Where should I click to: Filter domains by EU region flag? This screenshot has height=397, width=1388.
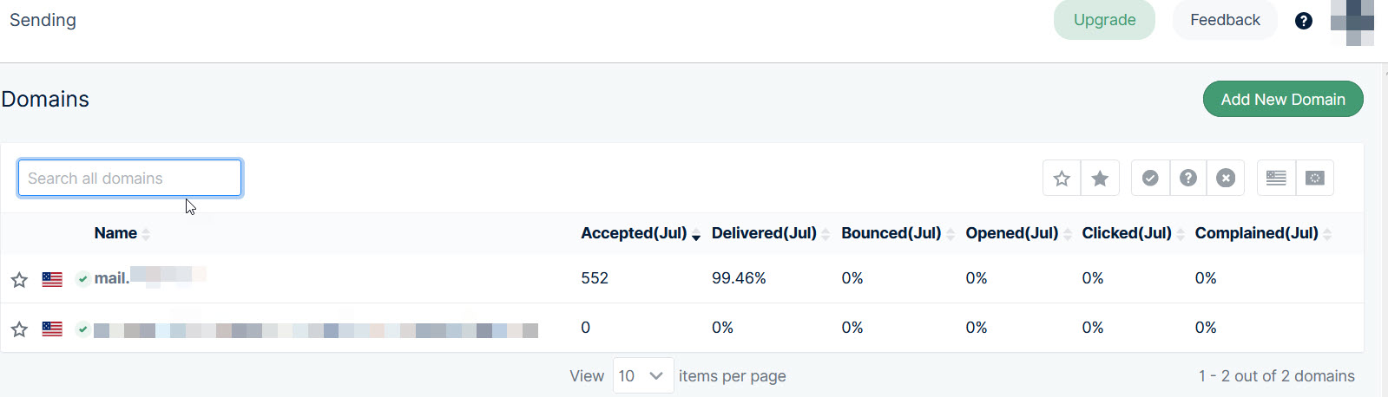[1315, 179]
